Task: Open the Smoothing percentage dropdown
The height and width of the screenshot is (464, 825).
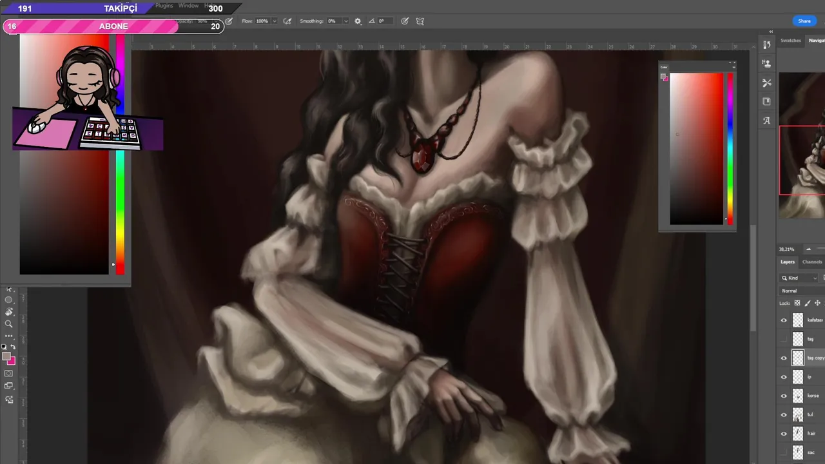Action: (x=345, y=21)
